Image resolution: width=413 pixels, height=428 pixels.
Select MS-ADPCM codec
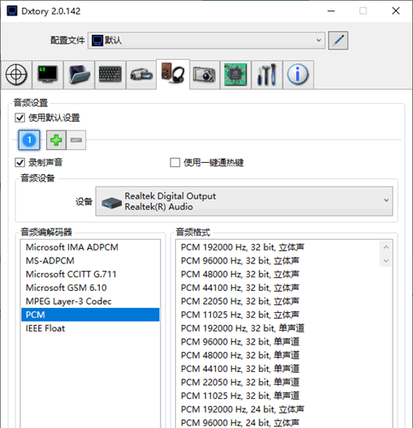click(90, 261)
